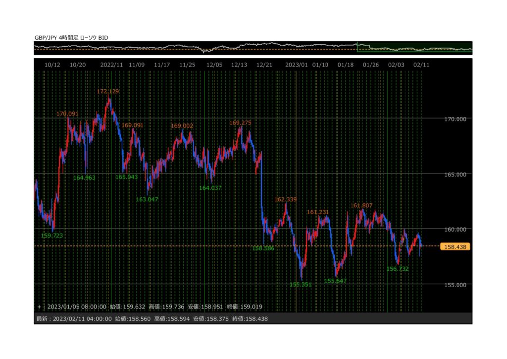The image size is (507, 359).
Task: Select the 12/21 date marker
Action: click(264, 65)
